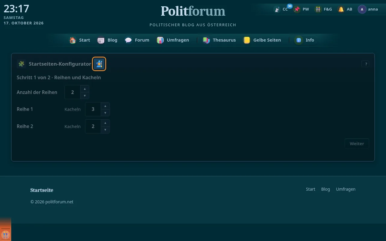Image resolution: width=386 pixels, height=241 pixels.
Task: Follow the footer Start link
Action: (311, 189)
